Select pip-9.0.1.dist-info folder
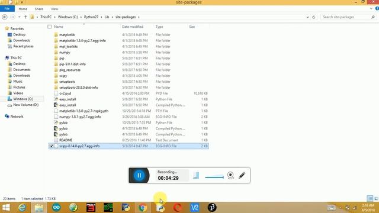 pyautogui.click(x=72, y=64)
